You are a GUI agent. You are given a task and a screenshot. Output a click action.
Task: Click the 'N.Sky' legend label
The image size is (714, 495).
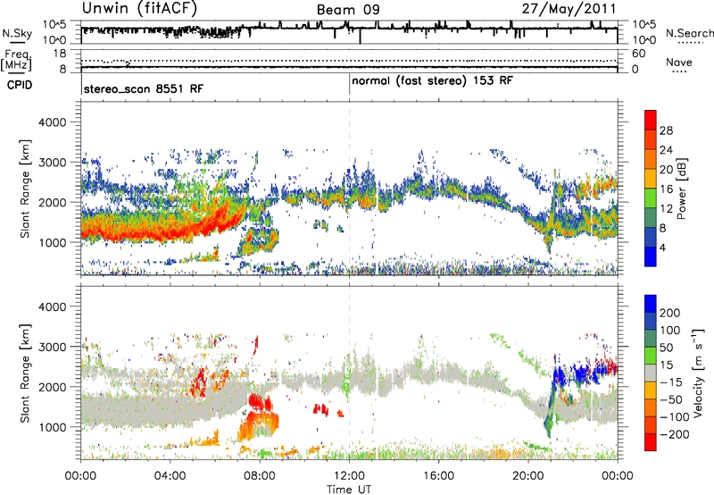17,33
